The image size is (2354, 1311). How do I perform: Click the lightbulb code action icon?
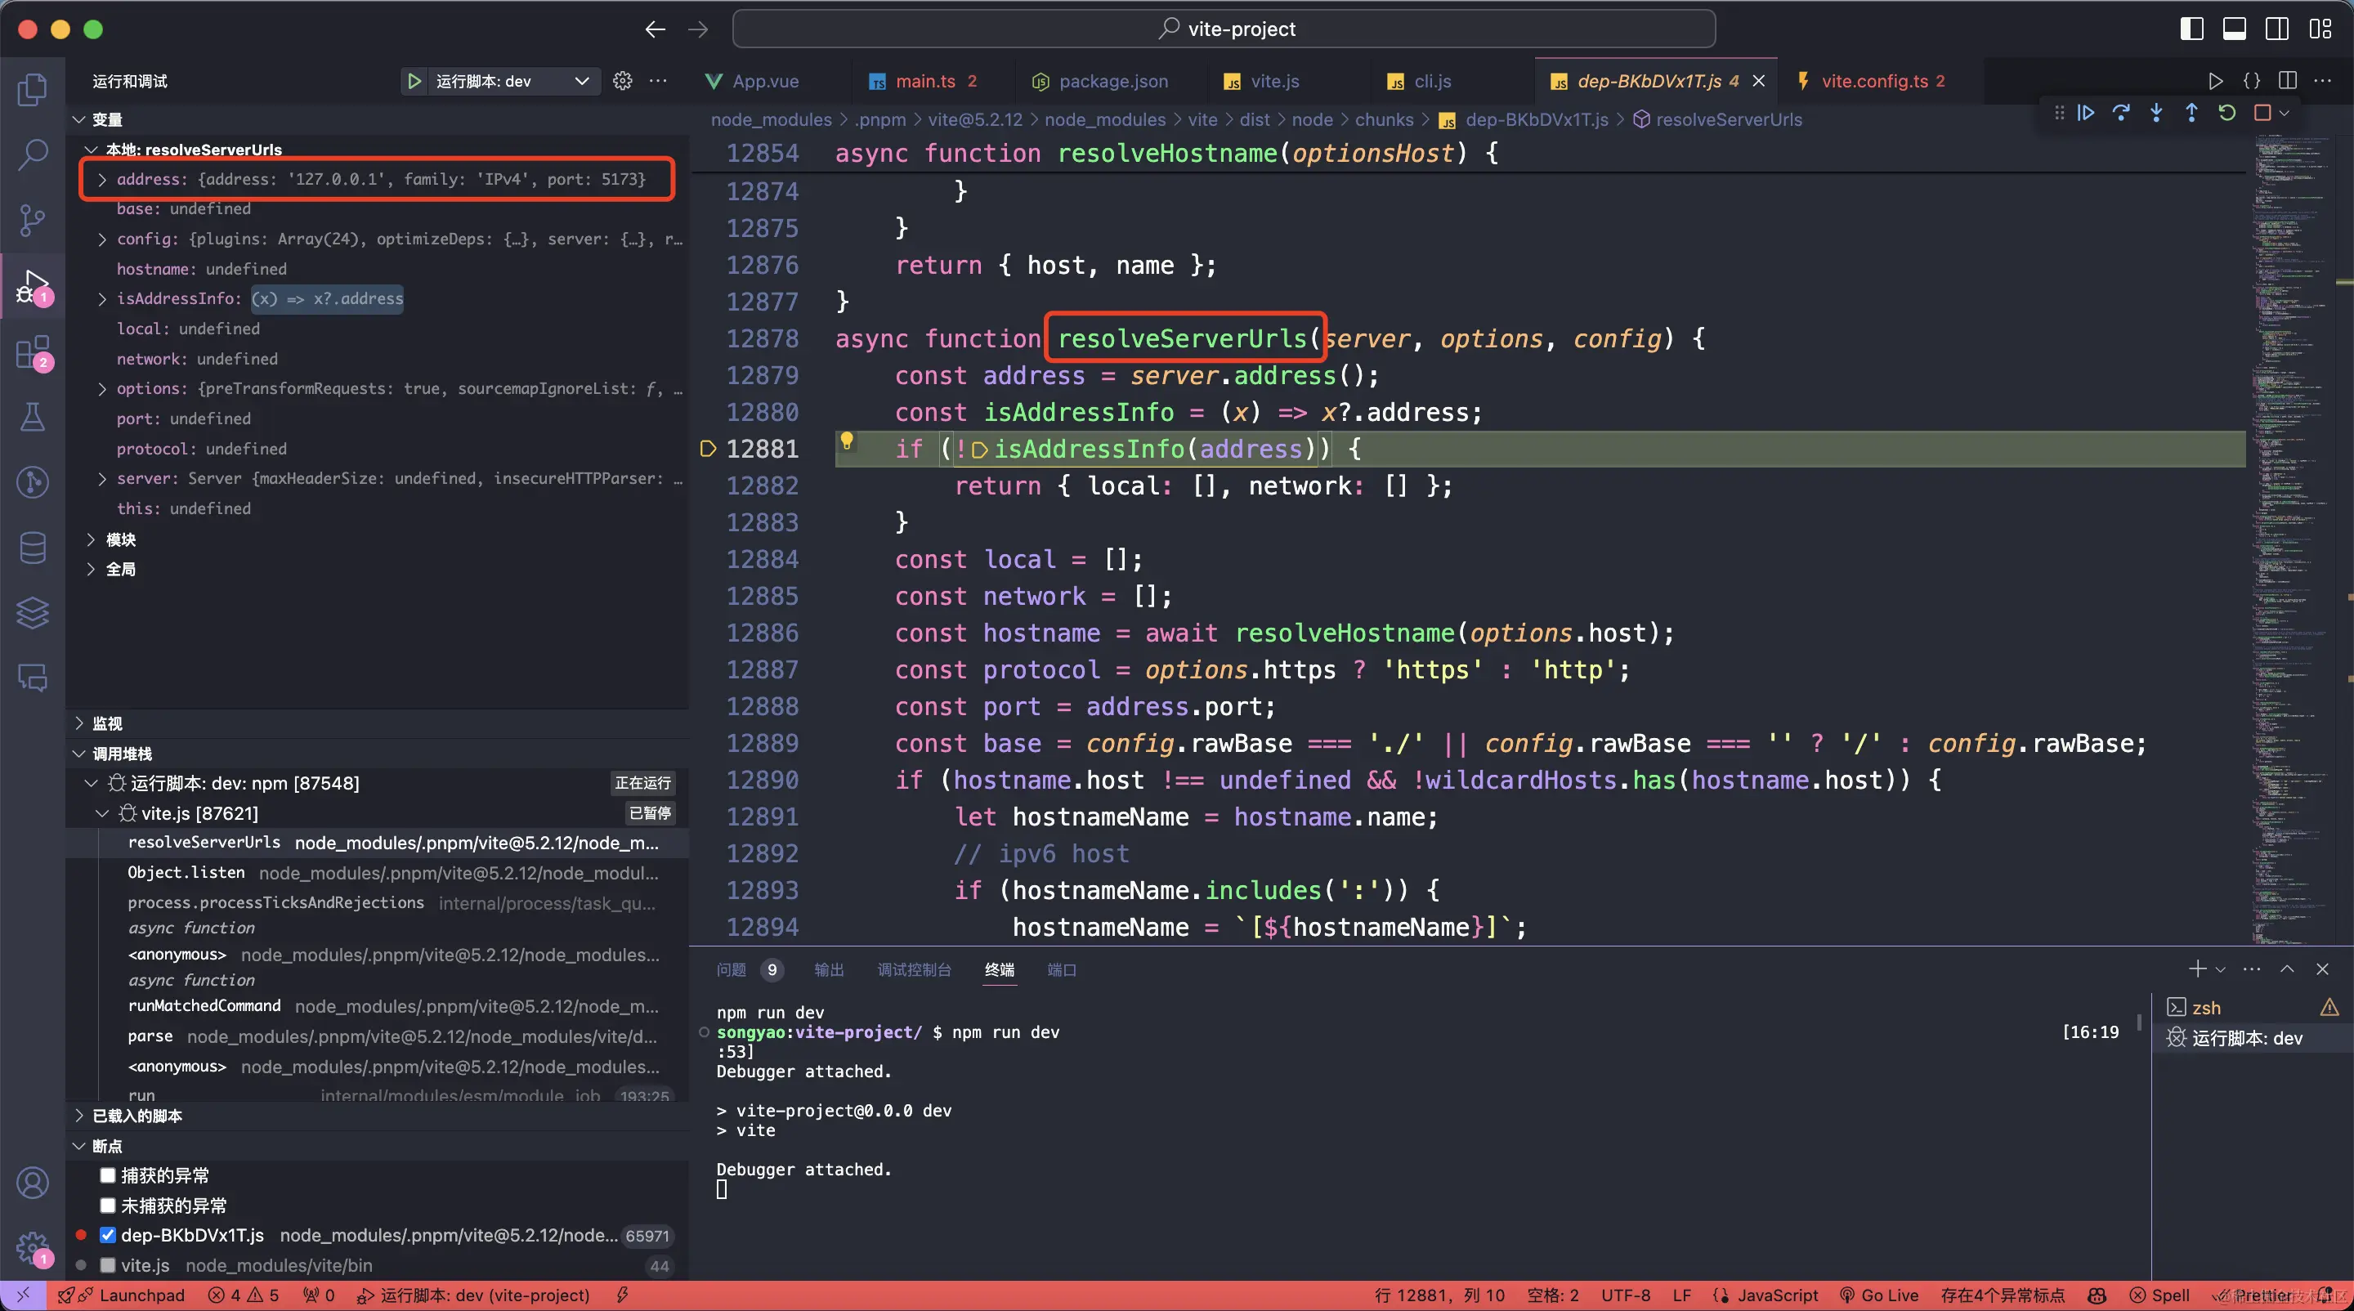[847, 442]
